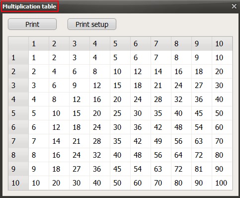Select the cell showing 25
The image size is (240, 198).
[120, 113]
